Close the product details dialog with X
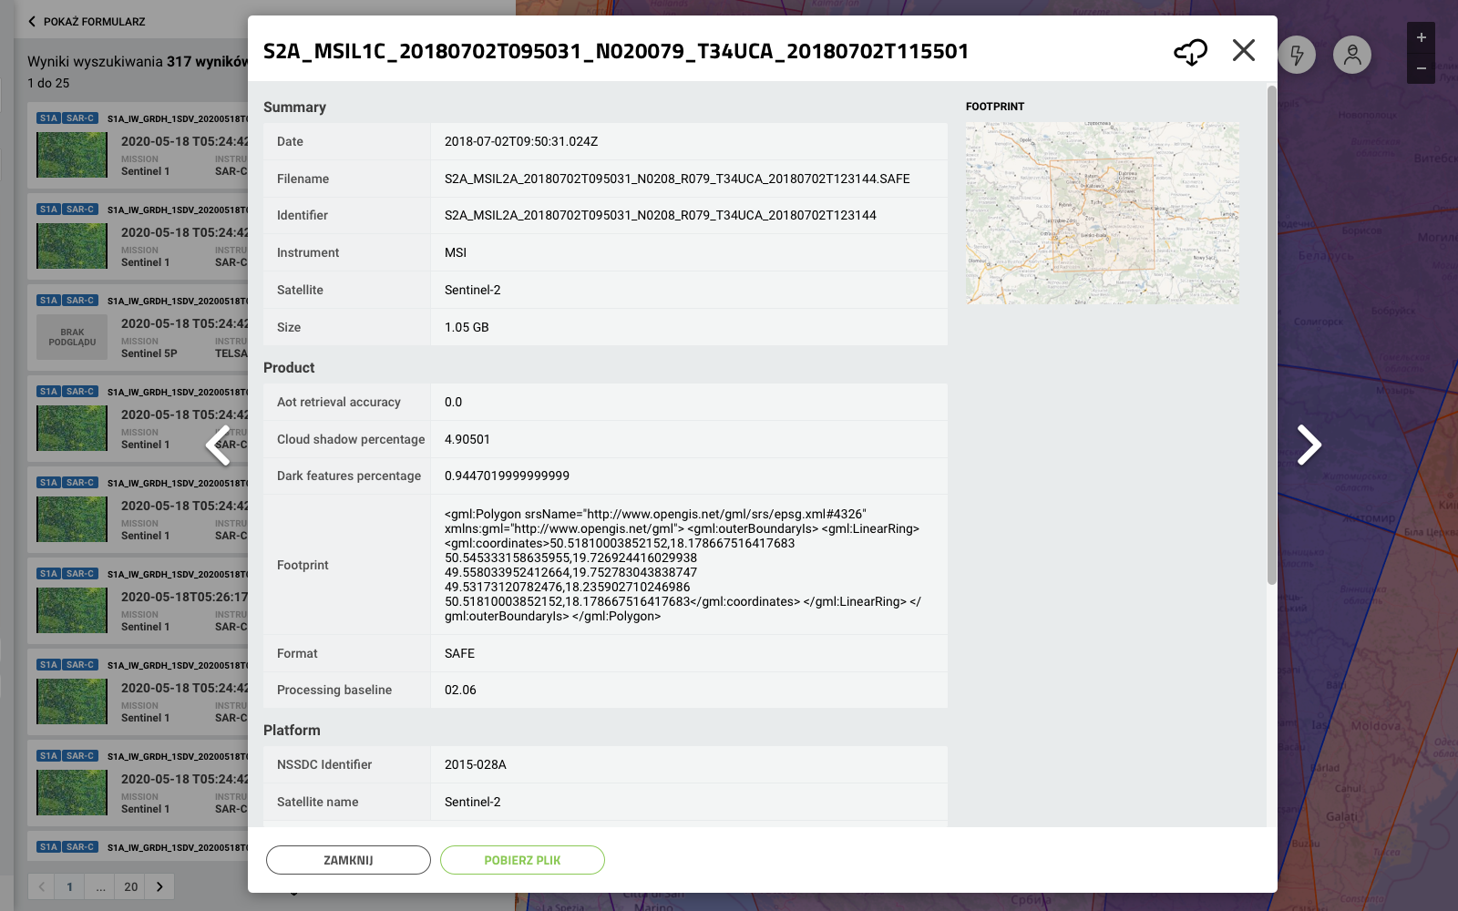1458x911 pixels. (x=1244, y=50)
